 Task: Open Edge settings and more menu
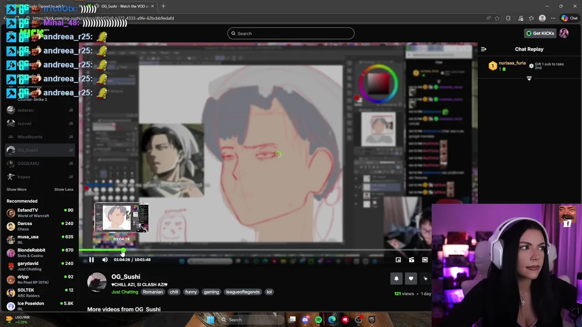(553, 18)
